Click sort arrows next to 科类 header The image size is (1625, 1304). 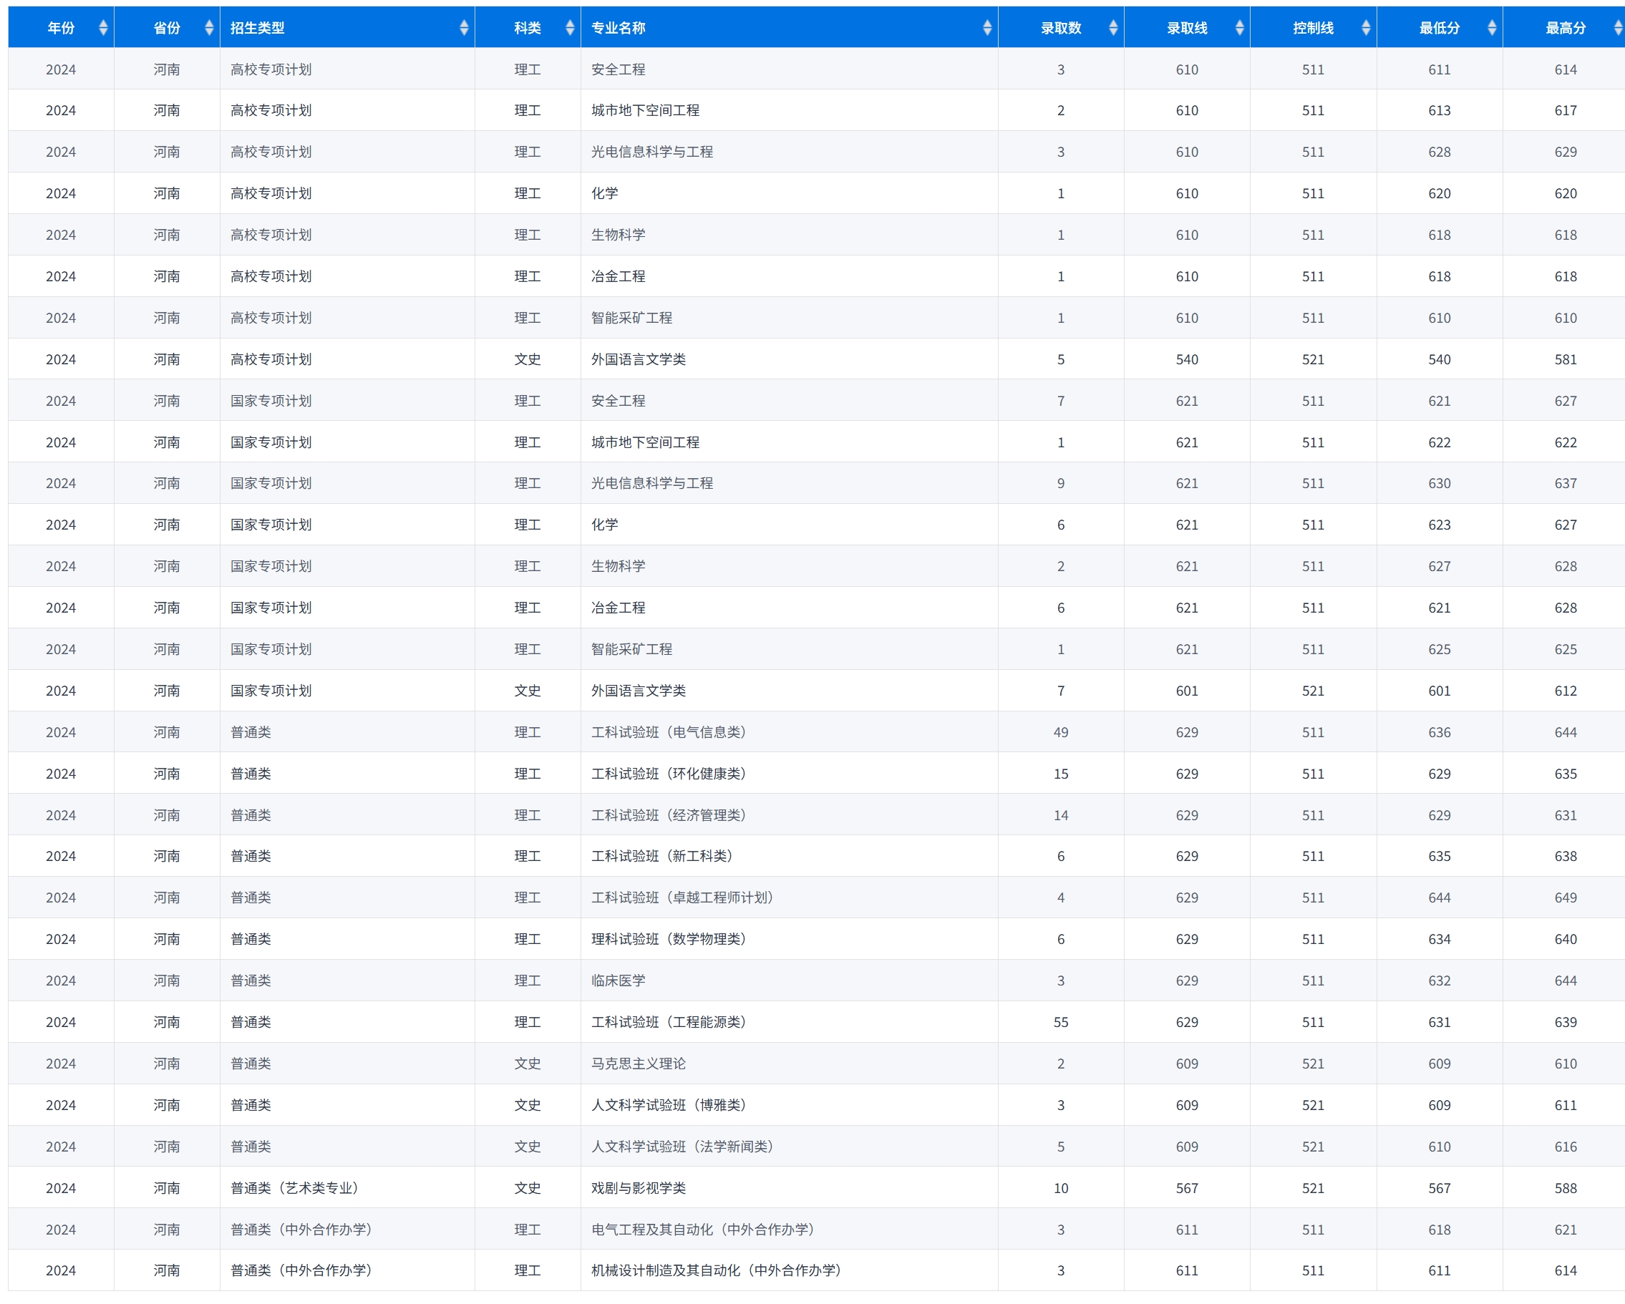coord(570,28)
